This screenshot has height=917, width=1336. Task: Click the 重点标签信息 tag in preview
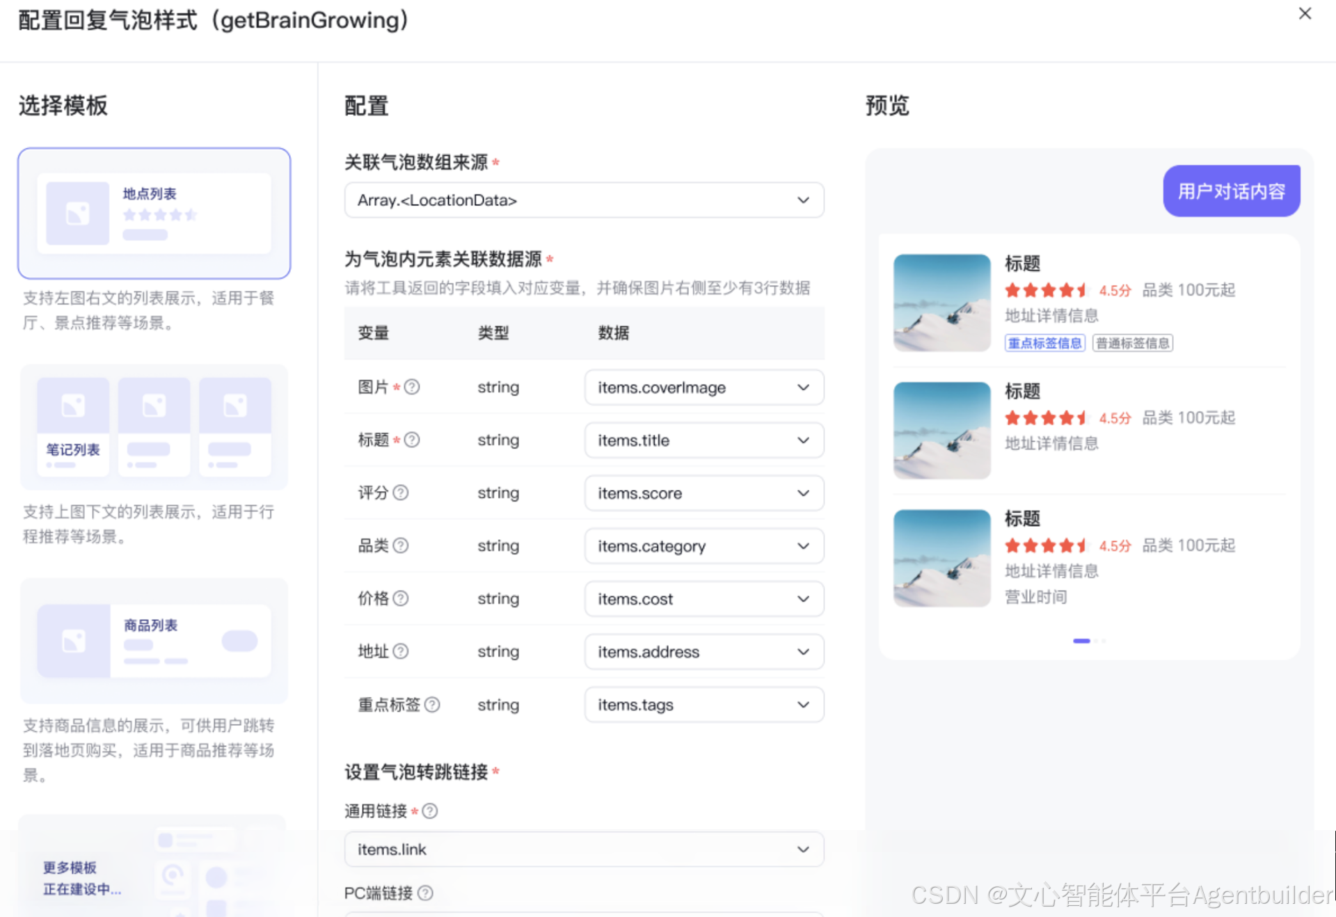click(1044, 343)
